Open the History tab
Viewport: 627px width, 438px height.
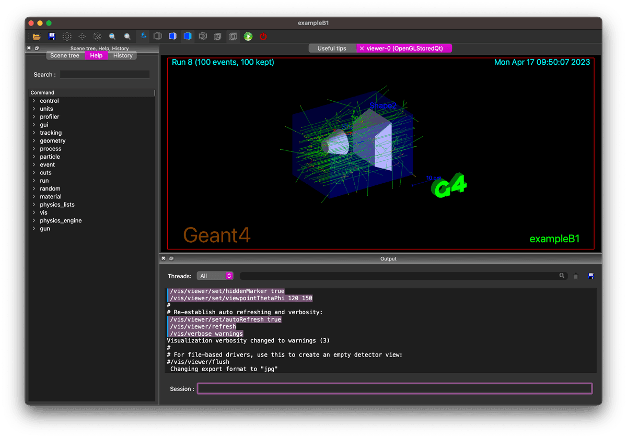[x=123, y=55]
